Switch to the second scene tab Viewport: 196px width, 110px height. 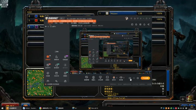[x=56, y=23]
